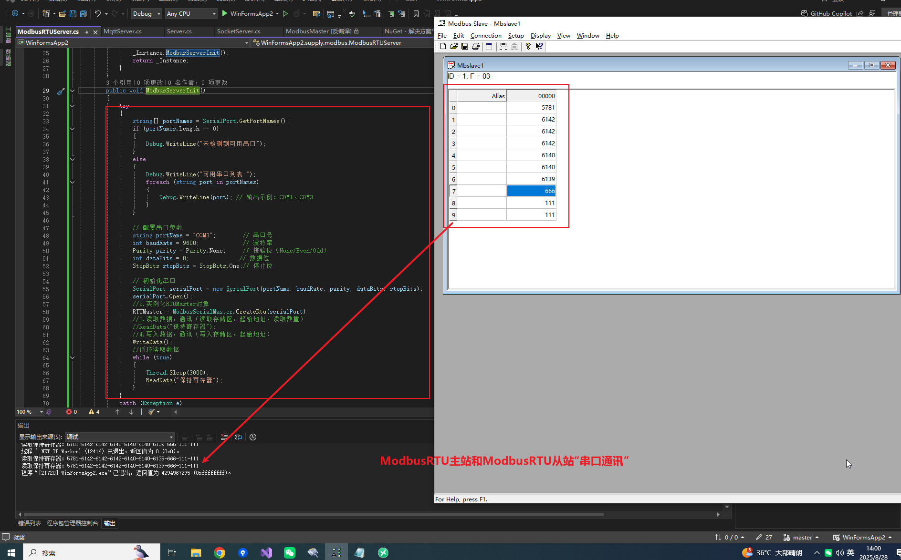This screenshot has width=901, height=560.
Task: Clear all output with the red-X list icon
Action: [224, 437]
